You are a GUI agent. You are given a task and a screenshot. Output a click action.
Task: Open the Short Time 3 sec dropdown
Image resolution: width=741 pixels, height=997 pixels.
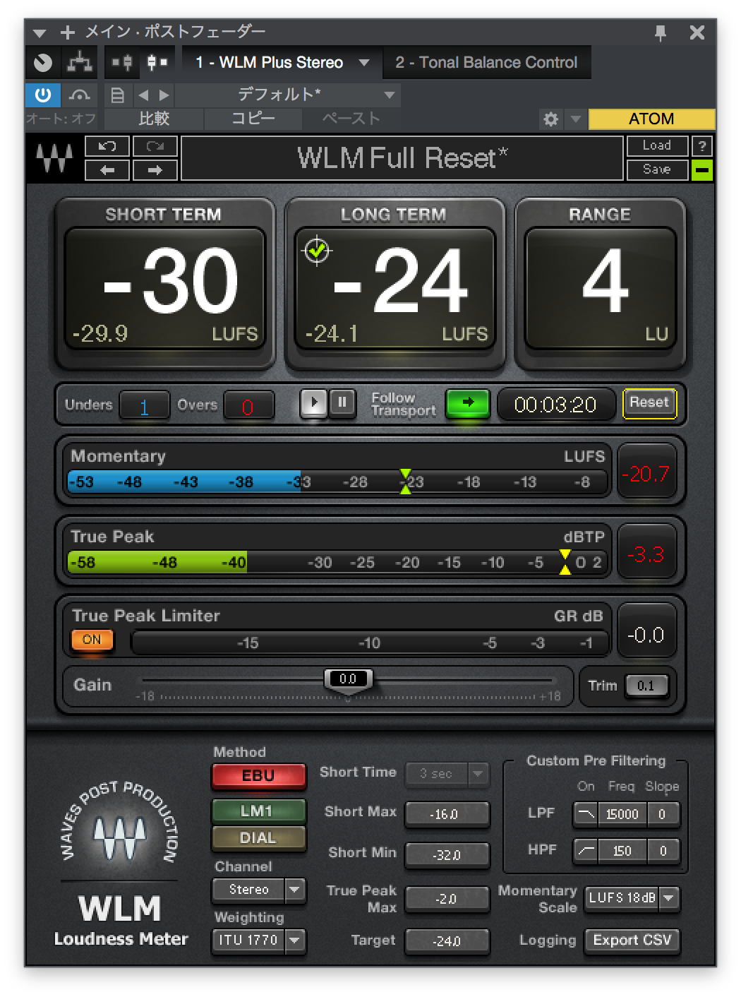pos(447,774)
